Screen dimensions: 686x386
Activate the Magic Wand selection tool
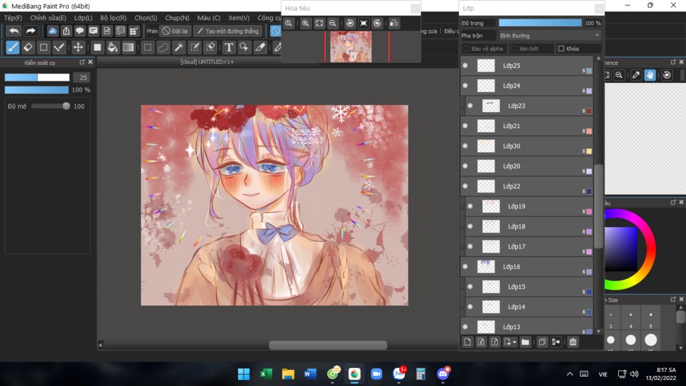179,48
